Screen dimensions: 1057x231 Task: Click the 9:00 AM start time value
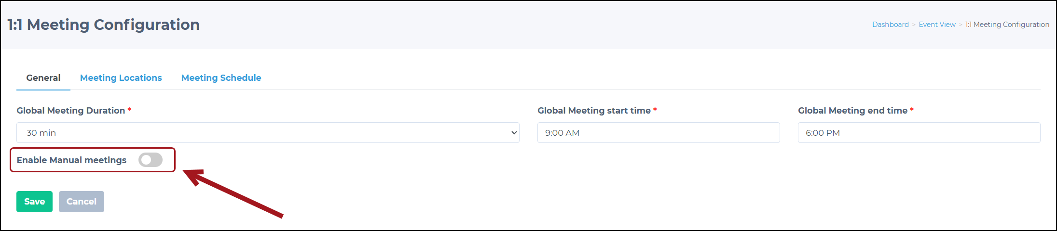562,133
